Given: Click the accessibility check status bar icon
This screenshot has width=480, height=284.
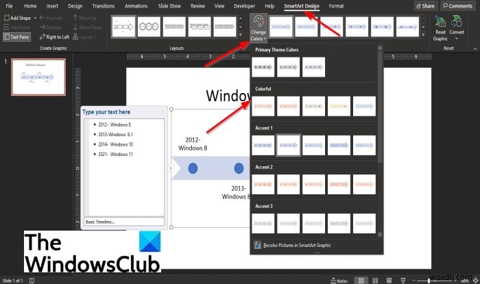Looking at the screenshot, I should pos(32,281).
